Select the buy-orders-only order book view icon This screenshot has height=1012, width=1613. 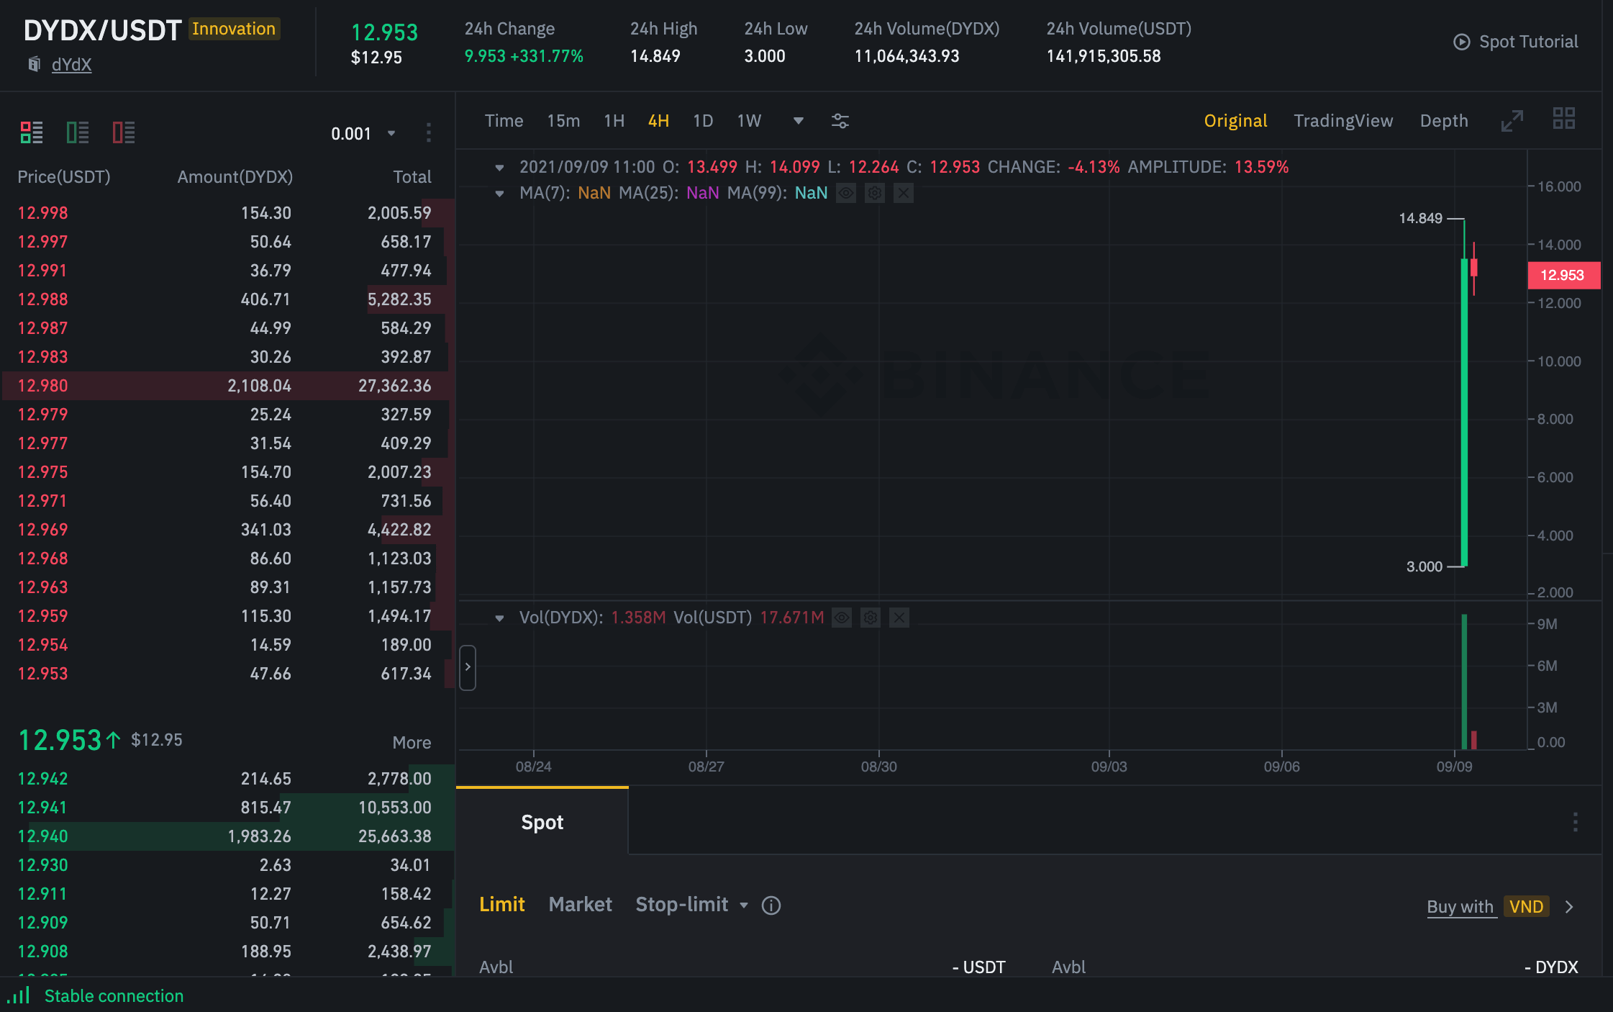point(78,132)
